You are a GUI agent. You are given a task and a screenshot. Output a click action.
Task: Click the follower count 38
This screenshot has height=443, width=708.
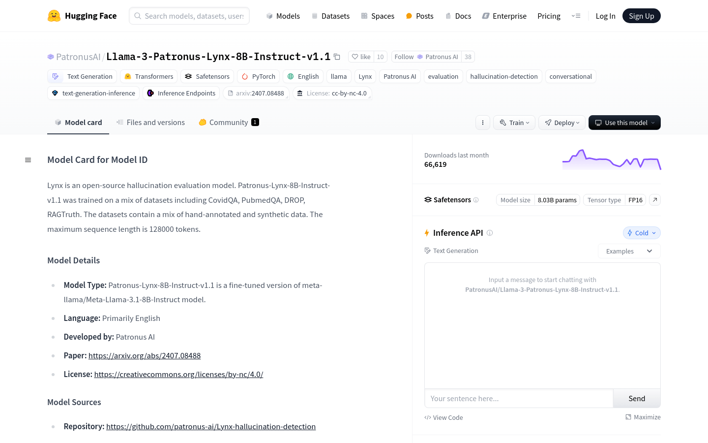(x=468, y=57)
